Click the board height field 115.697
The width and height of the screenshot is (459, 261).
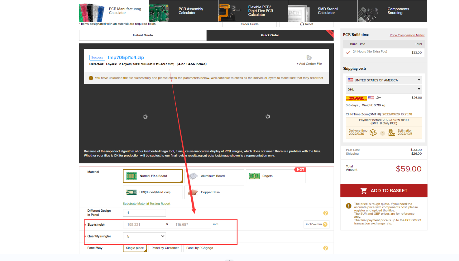191,224
